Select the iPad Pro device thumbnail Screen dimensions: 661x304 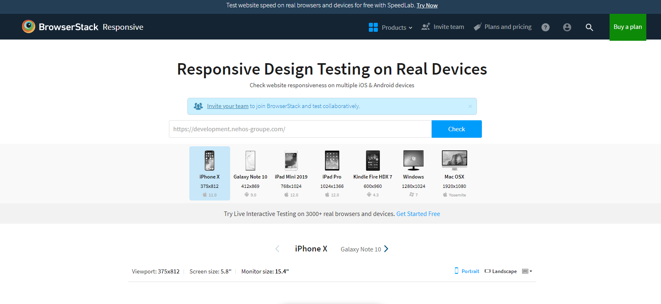332,173
